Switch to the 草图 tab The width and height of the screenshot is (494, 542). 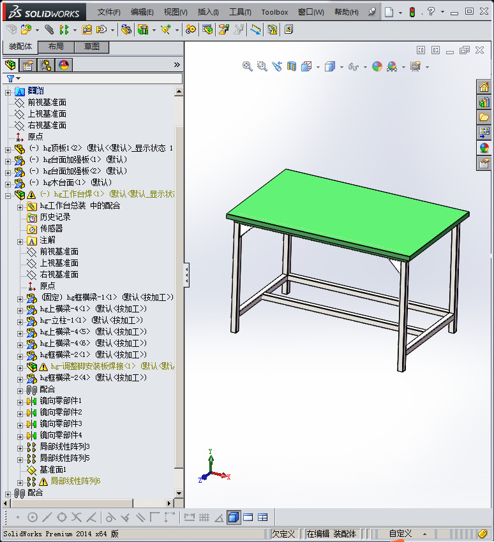(92, 47)
